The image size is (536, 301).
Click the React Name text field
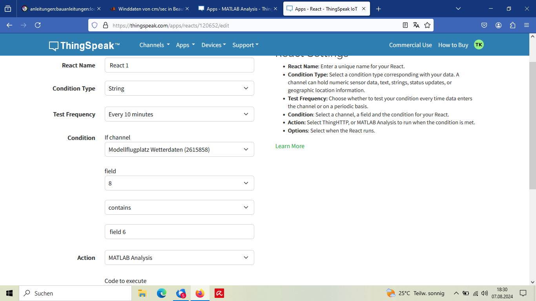(x=179, y=65)
